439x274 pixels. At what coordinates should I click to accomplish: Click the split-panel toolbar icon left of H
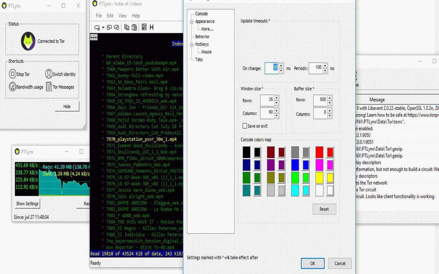(144, 27)
